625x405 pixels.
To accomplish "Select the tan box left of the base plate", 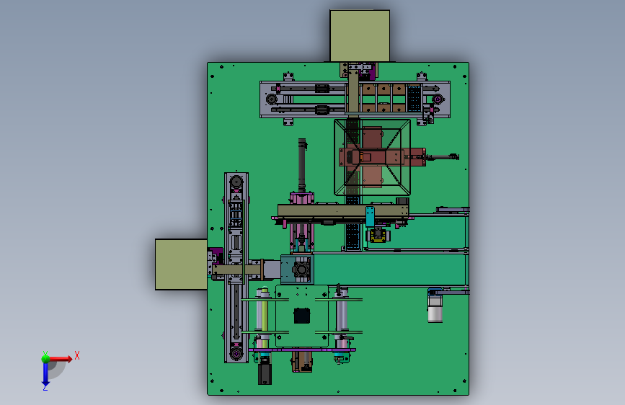I will [181, 264].
